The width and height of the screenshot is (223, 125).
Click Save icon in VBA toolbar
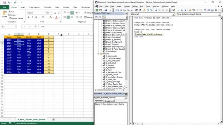(x=106, y=10)
